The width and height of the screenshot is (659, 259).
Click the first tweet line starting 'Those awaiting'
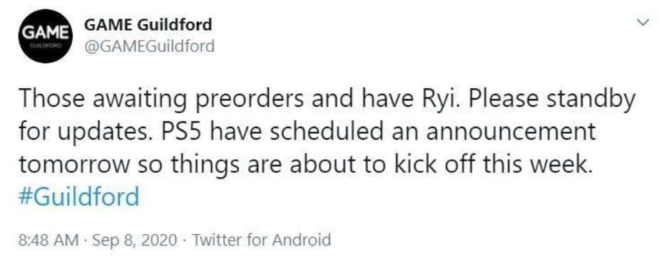click(327, 100)
